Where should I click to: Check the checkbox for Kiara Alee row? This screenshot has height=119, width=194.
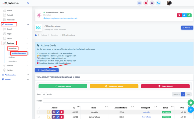[x=39, y=112]
